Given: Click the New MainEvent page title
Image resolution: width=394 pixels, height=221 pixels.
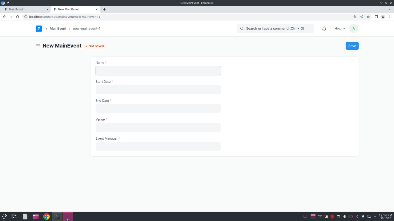Looking at the screenshot, I should tap(62, 46).
